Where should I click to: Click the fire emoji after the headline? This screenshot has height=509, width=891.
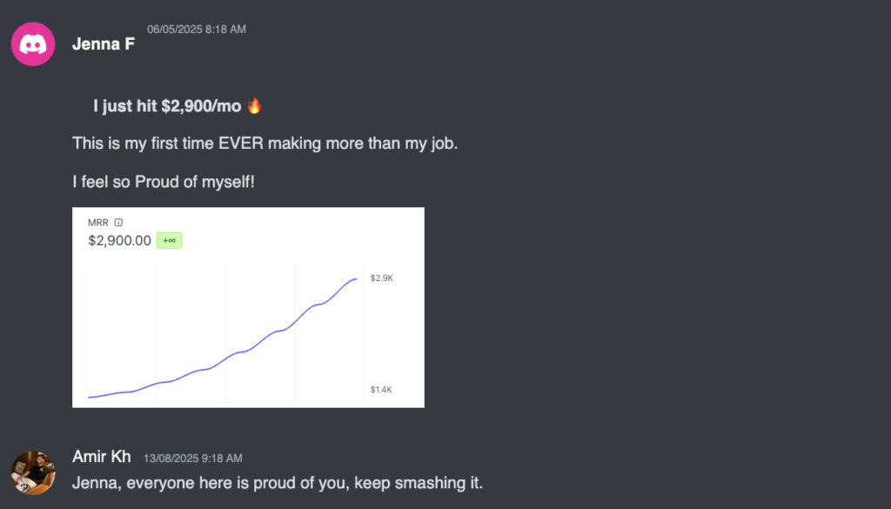[254, 106]
